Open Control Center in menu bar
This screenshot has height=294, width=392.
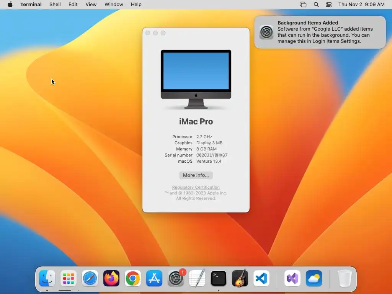pyautogui.click(x=329, y=5)
